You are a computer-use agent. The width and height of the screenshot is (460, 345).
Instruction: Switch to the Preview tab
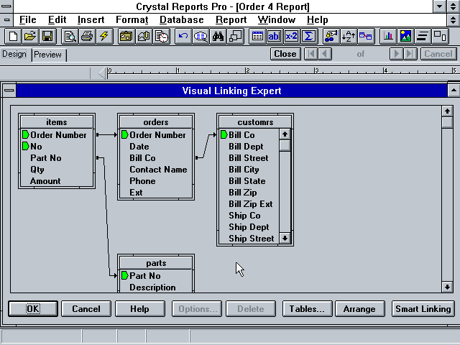48,55
